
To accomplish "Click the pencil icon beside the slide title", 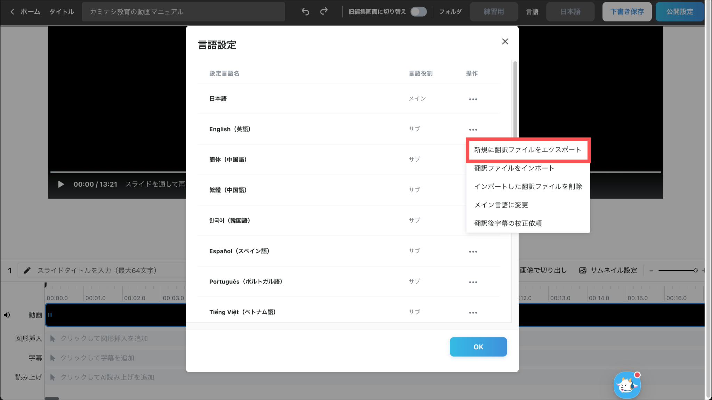I will (x=27, y=270).
